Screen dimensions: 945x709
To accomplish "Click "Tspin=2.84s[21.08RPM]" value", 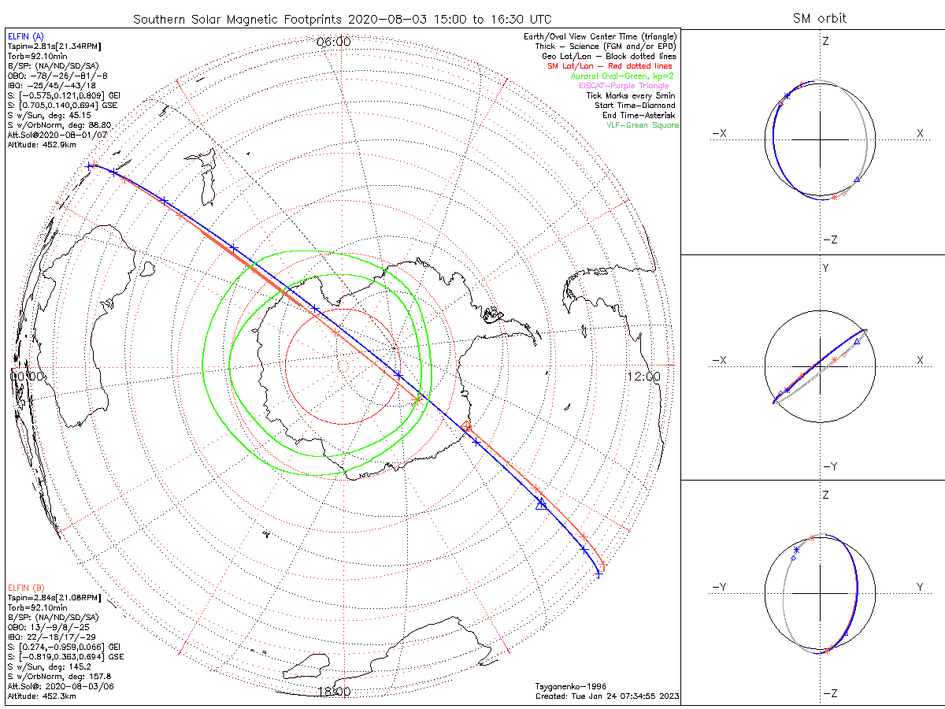I will (x=54, y=597).
